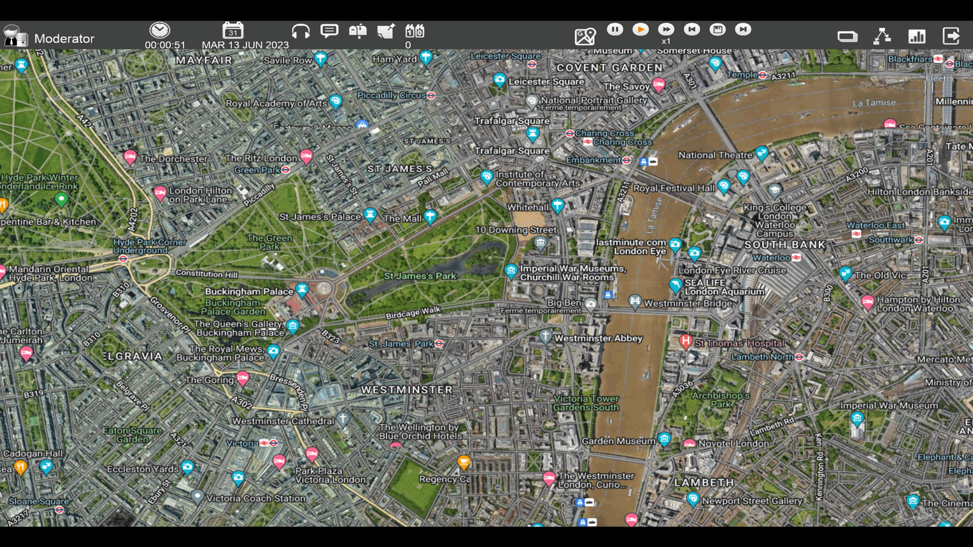973x547 pixels.
Task: Click the Royal Academy of Arts pin
Action: 335,102
